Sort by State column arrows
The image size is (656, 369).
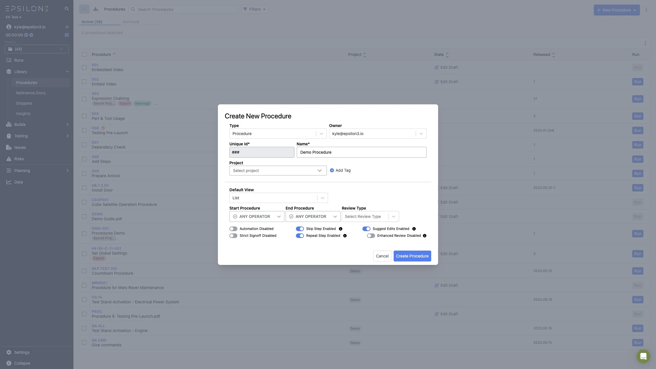(447, 55)
